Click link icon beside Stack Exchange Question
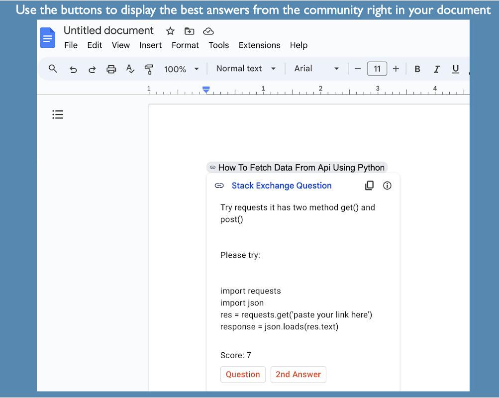 (x=219, y=186)
